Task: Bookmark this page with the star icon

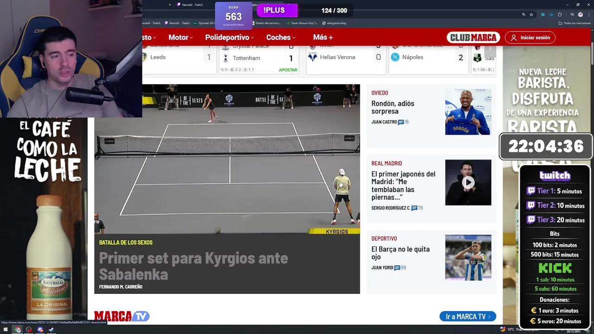Action: 531,14
